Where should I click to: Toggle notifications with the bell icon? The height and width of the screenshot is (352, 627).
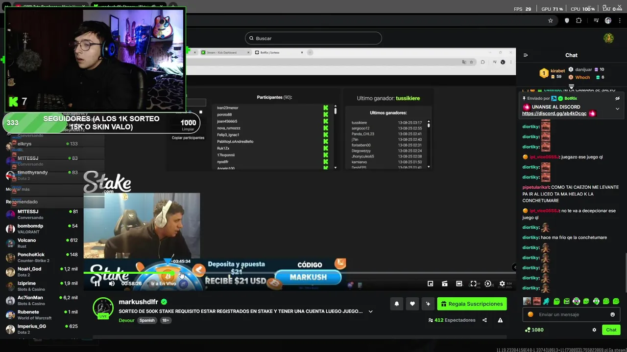click(397, 304)
